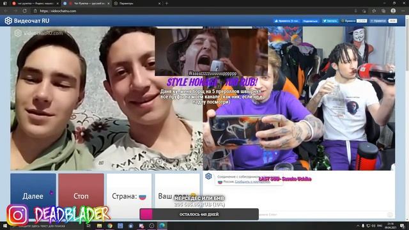Click the ENG language indicator
409x230 pixels.
click(380, 226)
